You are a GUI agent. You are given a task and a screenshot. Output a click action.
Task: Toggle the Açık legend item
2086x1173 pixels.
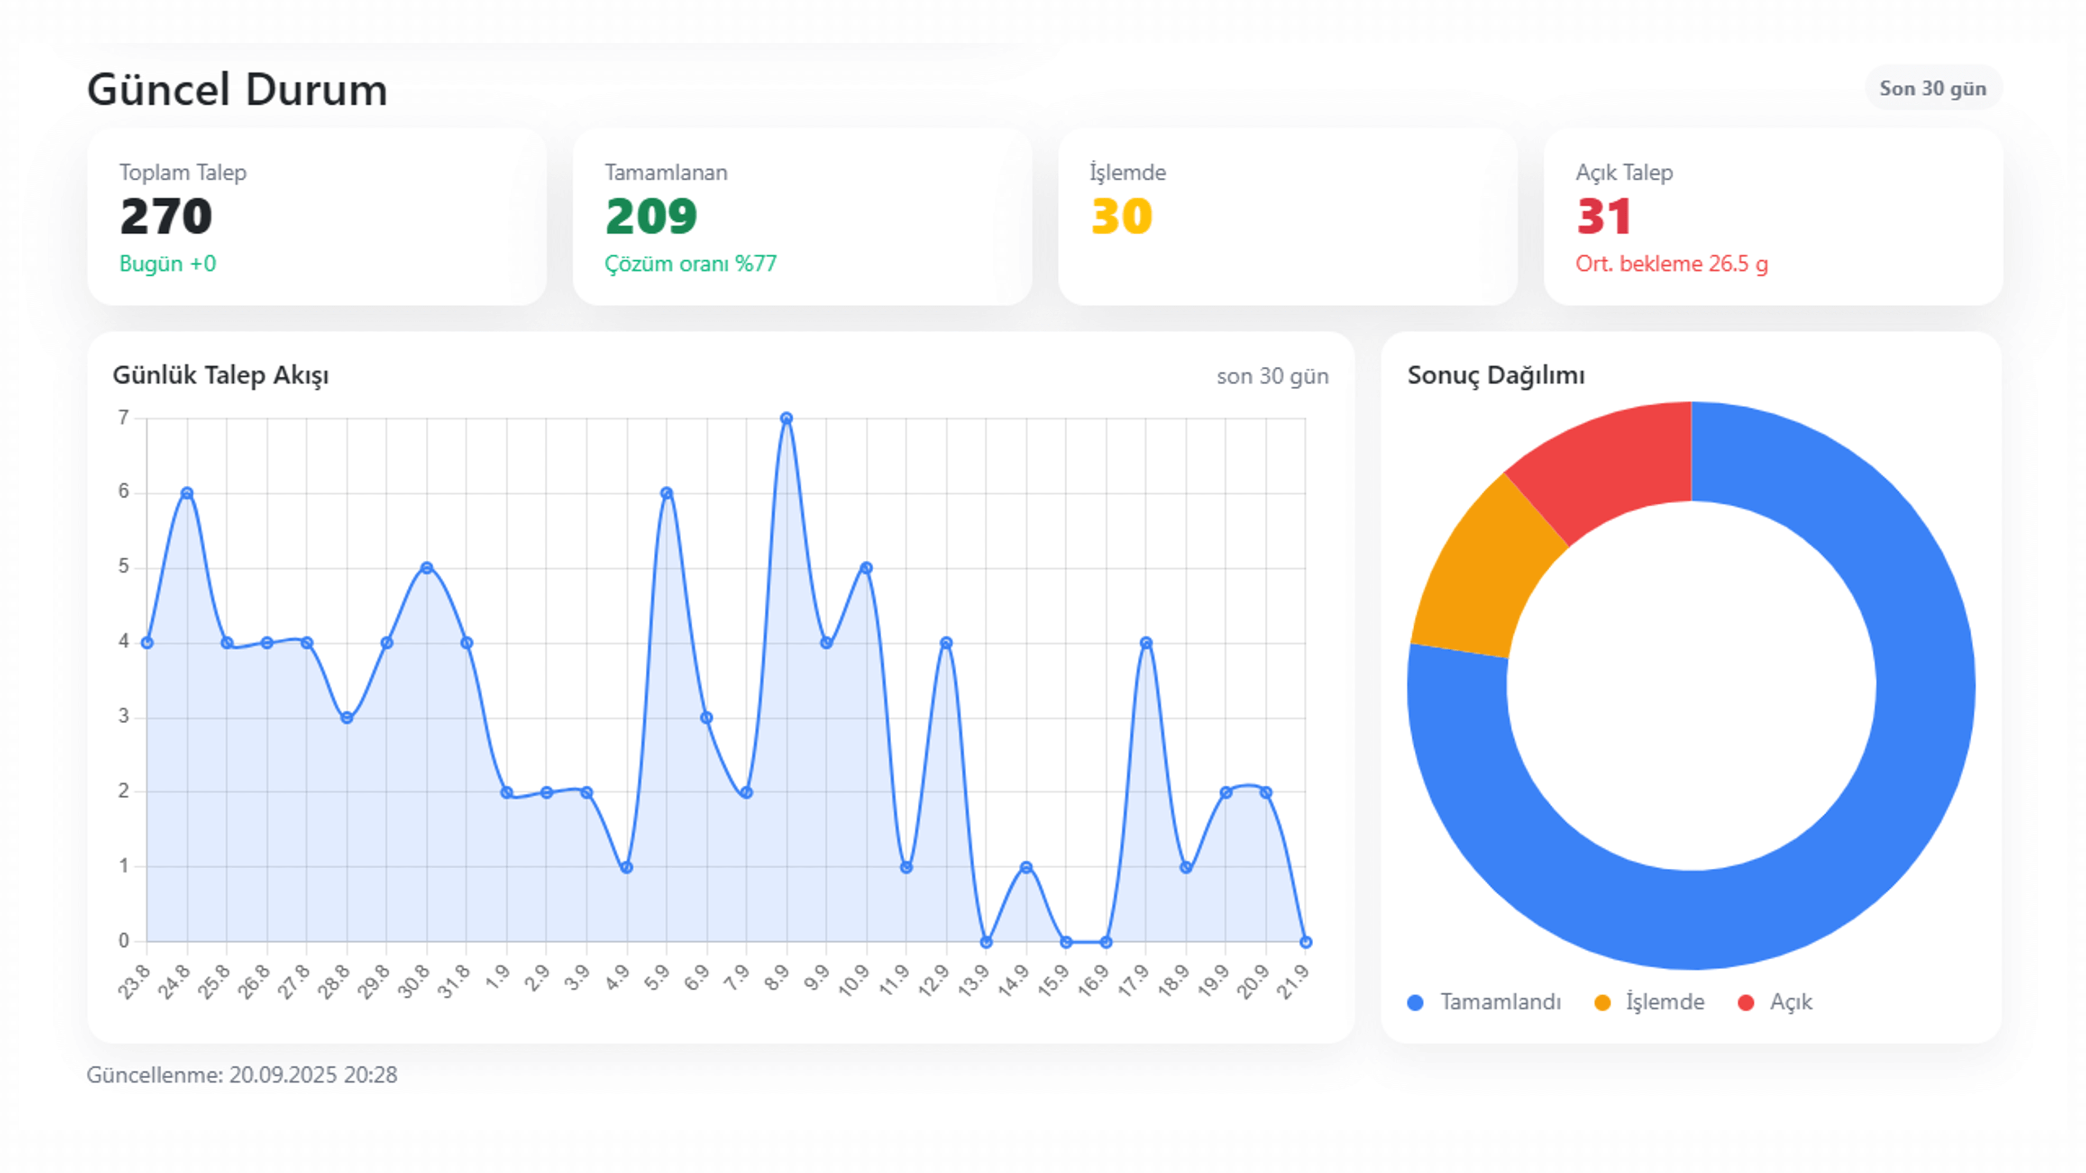point(1791,1002)
